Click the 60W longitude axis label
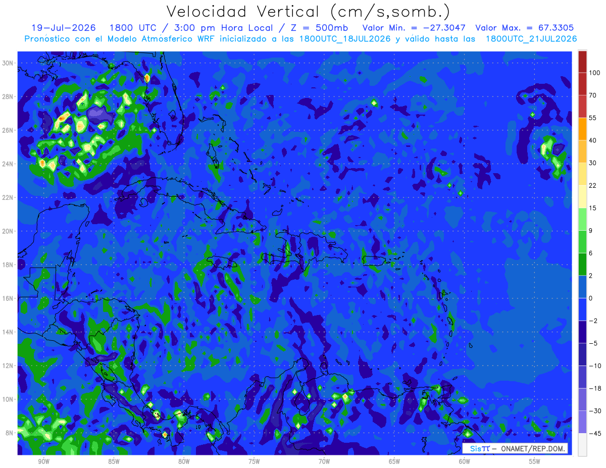Image resolution: width=606 pixels, height=468 pixels. [x=465, y=461]
